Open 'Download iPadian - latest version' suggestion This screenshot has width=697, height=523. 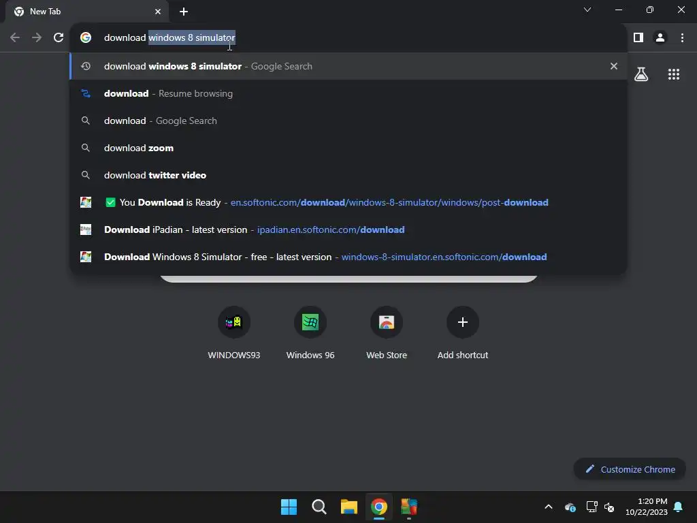348,229
